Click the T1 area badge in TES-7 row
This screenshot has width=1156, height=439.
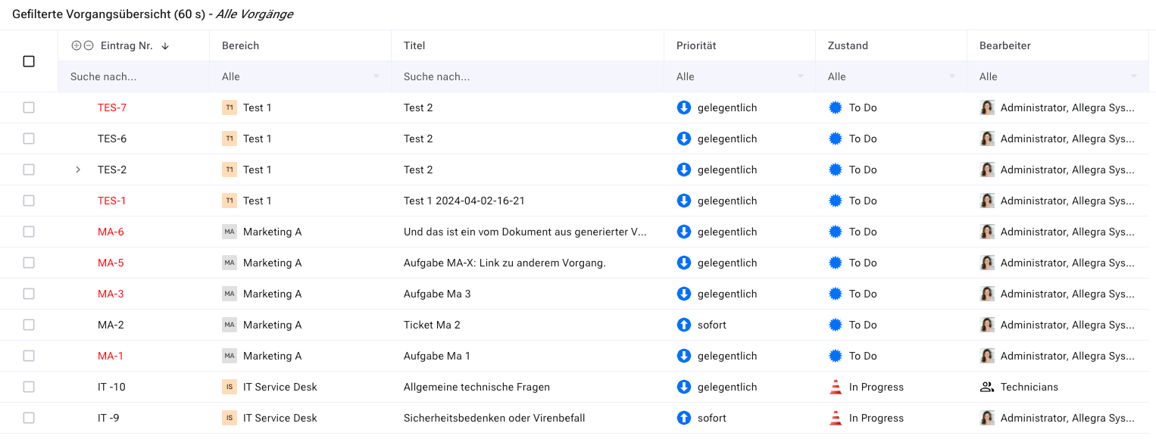tap(229, 107)
